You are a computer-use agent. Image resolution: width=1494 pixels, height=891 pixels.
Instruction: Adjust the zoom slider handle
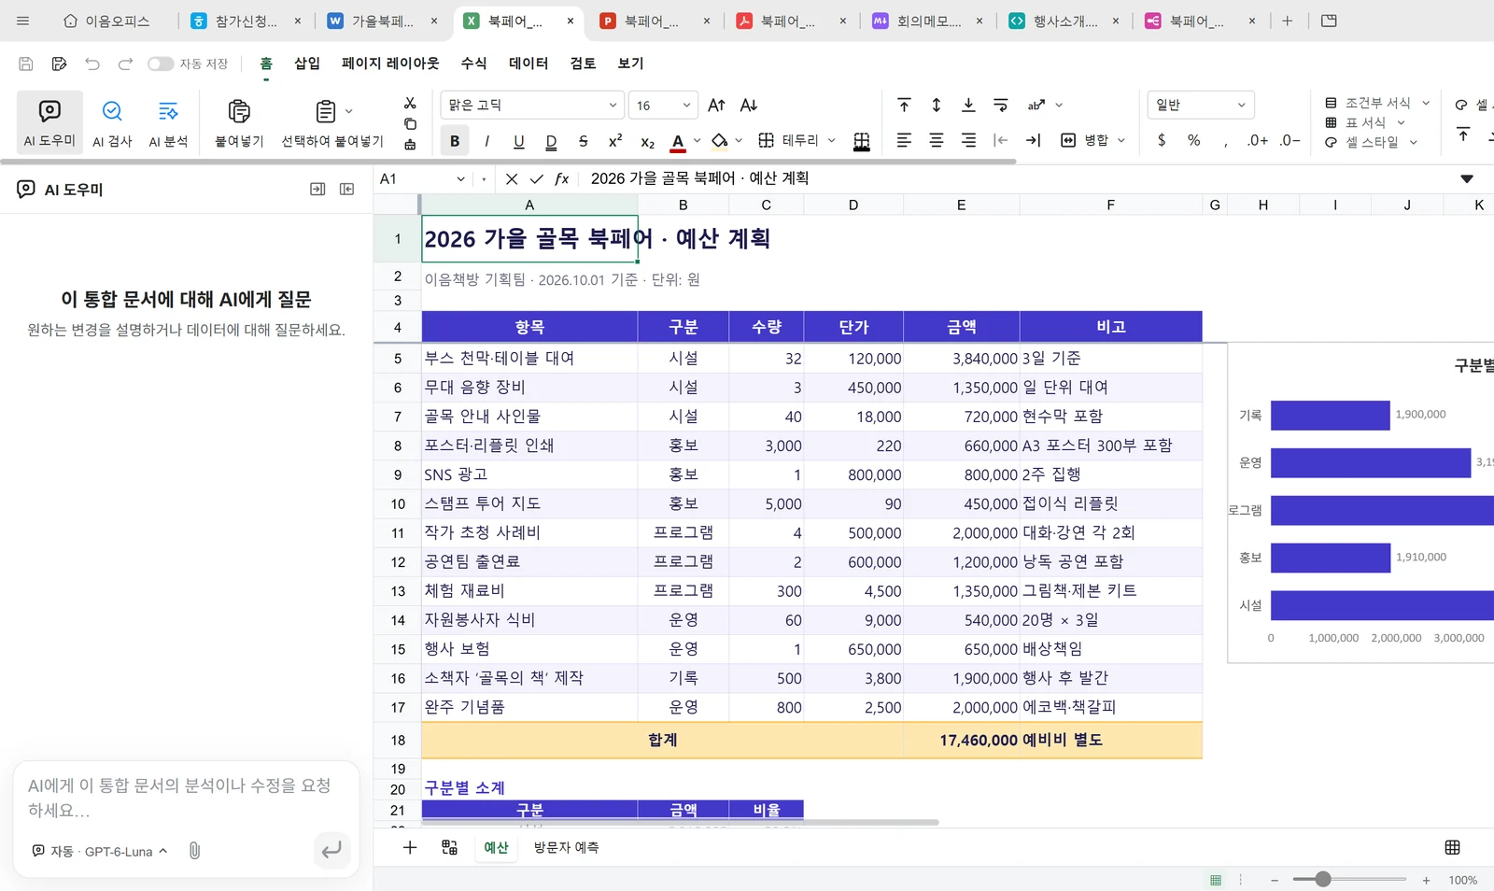coord(1323,880)
